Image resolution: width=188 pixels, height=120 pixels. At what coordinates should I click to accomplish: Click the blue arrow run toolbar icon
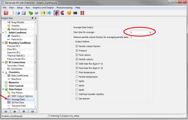tap(49, 13)
